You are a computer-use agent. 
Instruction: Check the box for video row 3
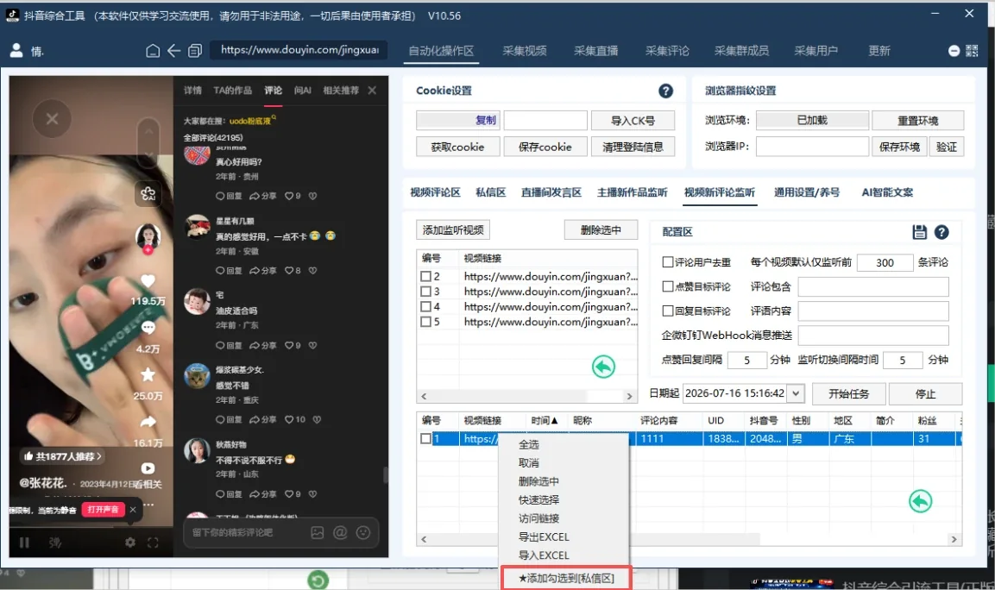[425, 292]
